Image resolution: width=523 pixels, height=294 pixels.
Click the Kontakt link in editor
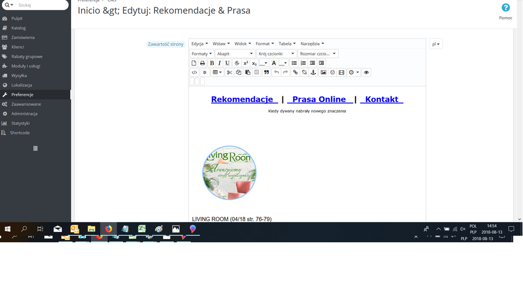[382, 99]
